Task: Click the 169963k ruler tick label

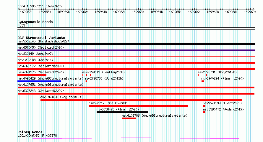Action: (x=138, y=12)
